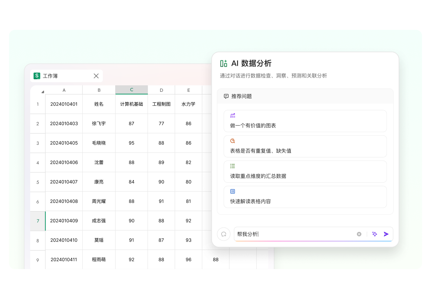Viewport: 431px width, 299px height.
Task: Close the 工作簿 tab with the X
Action: click(96, 76)
